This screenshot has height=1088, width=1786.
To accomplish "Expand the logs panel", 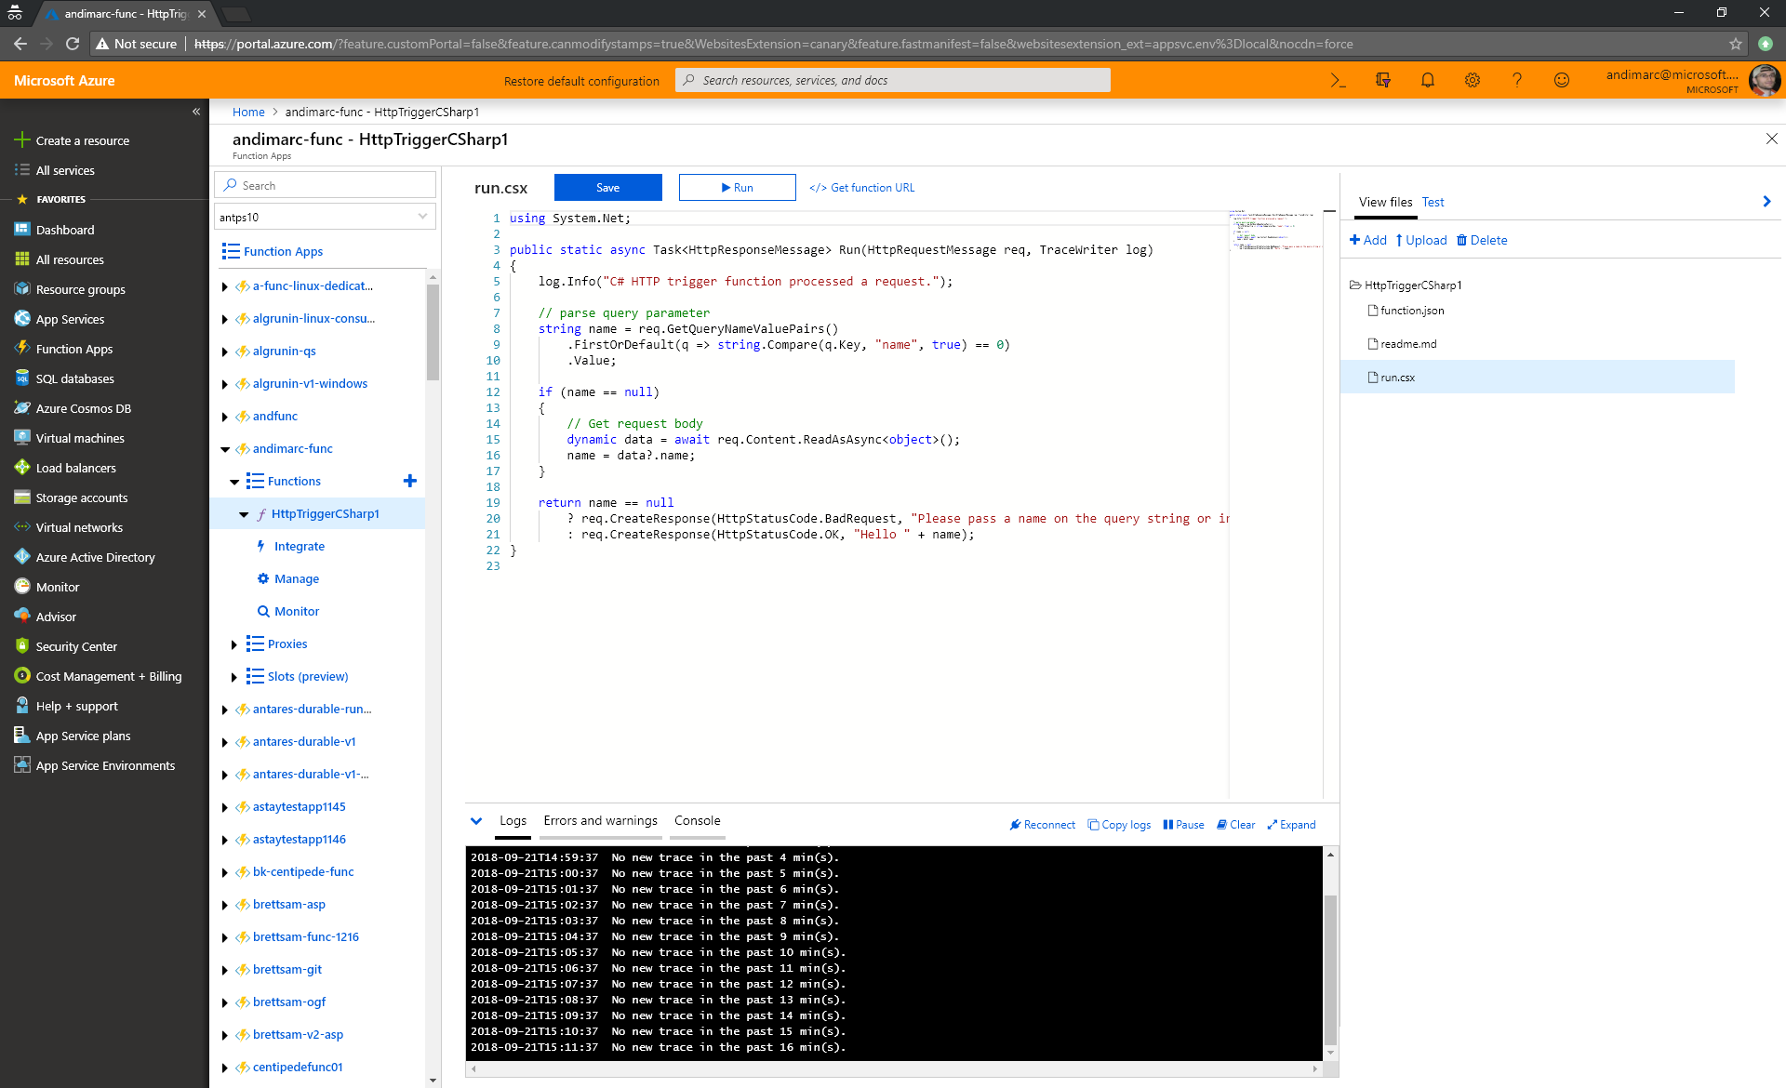I will click(1291, 825).
